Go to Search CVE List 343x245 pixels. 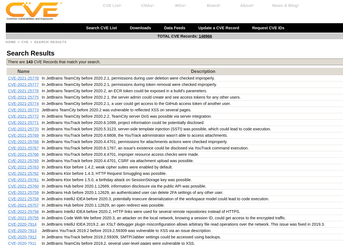(101, 28)
